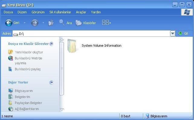
Task: Click the Windows flag logo
Action: pyautogui.click(x=187, y=12)
